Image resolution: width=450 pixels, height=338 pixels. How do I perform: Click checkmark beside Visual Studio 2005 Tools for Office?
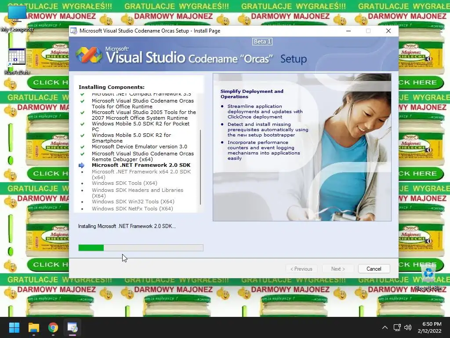82,112
